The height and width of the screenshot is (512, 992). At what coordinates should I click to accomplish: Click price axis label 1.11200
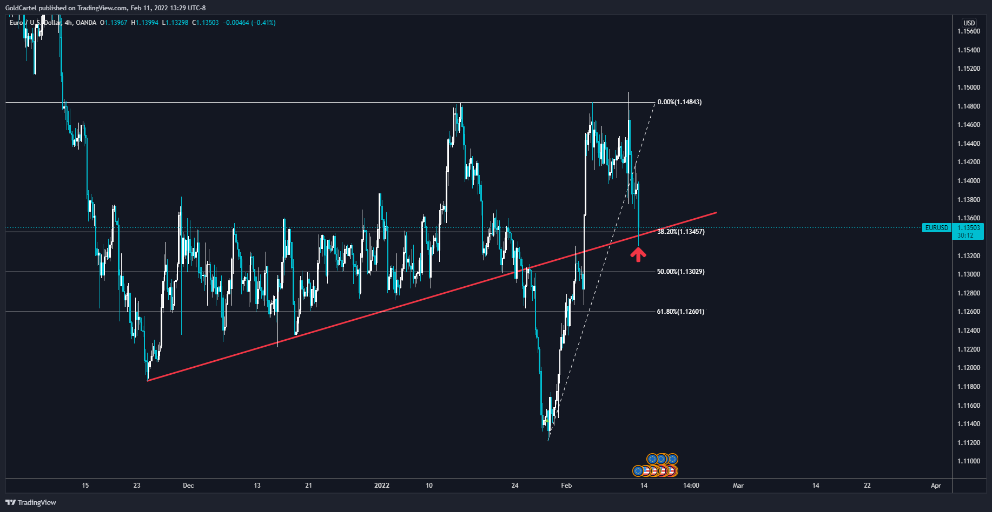coord(969,443)
